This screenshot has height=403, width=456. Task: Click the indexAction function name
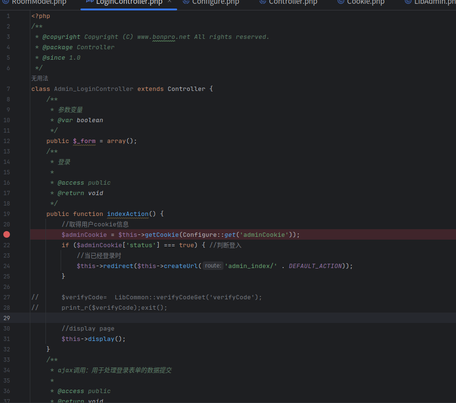point(127,214)
